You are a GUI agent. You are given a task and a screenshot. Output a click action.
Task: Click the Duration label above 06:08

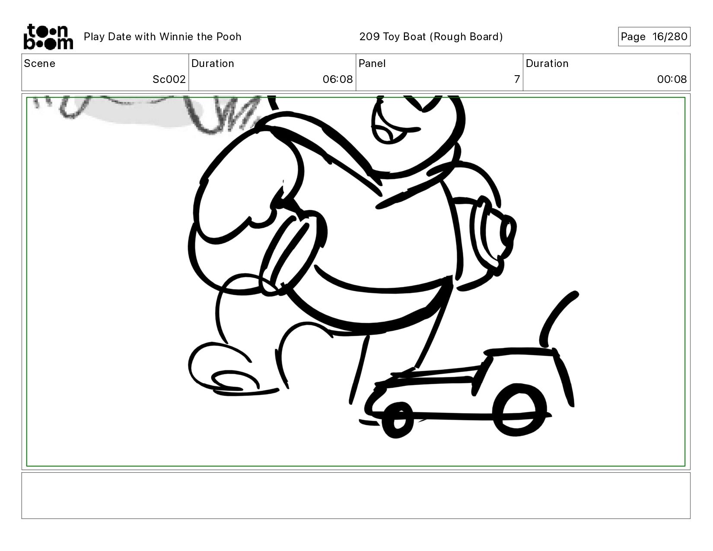(213, 64)
